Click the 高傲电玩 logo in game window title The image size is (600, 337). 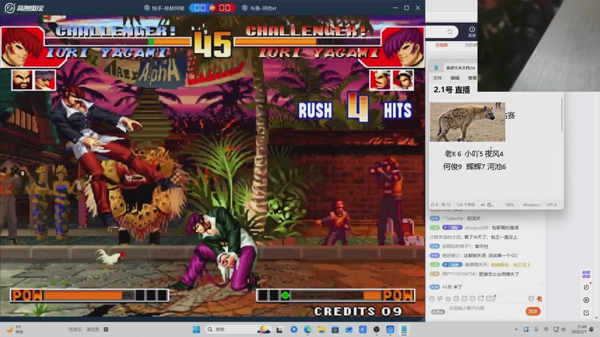tap(24, 7)
